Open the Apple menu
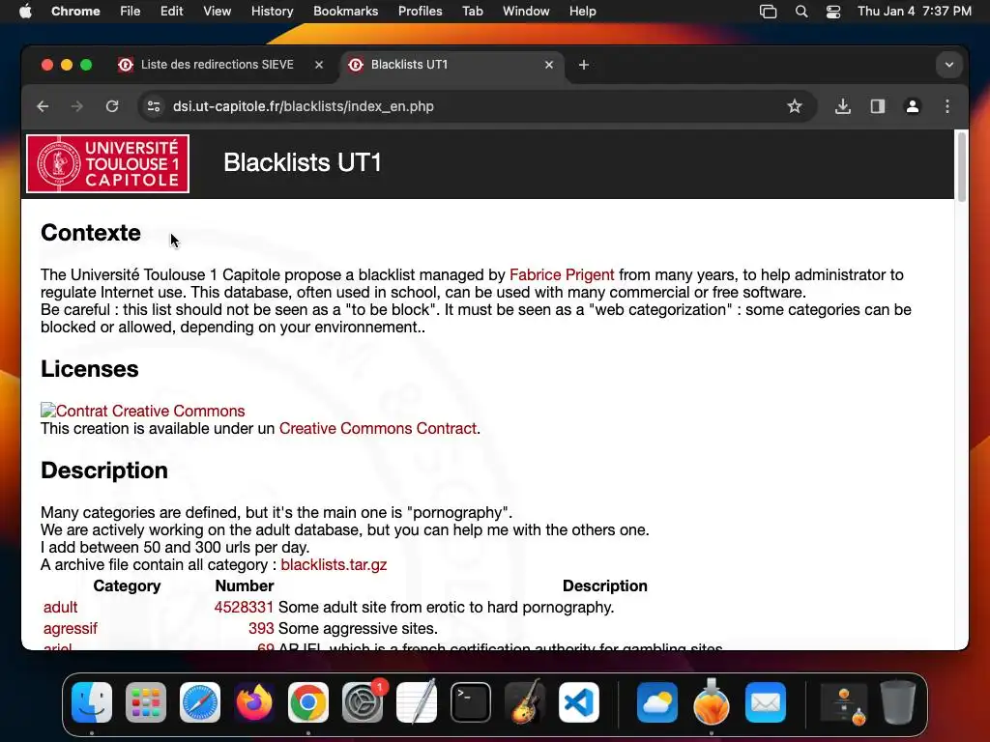This screenshot has height=742, width=990. [x=25, y=12]
